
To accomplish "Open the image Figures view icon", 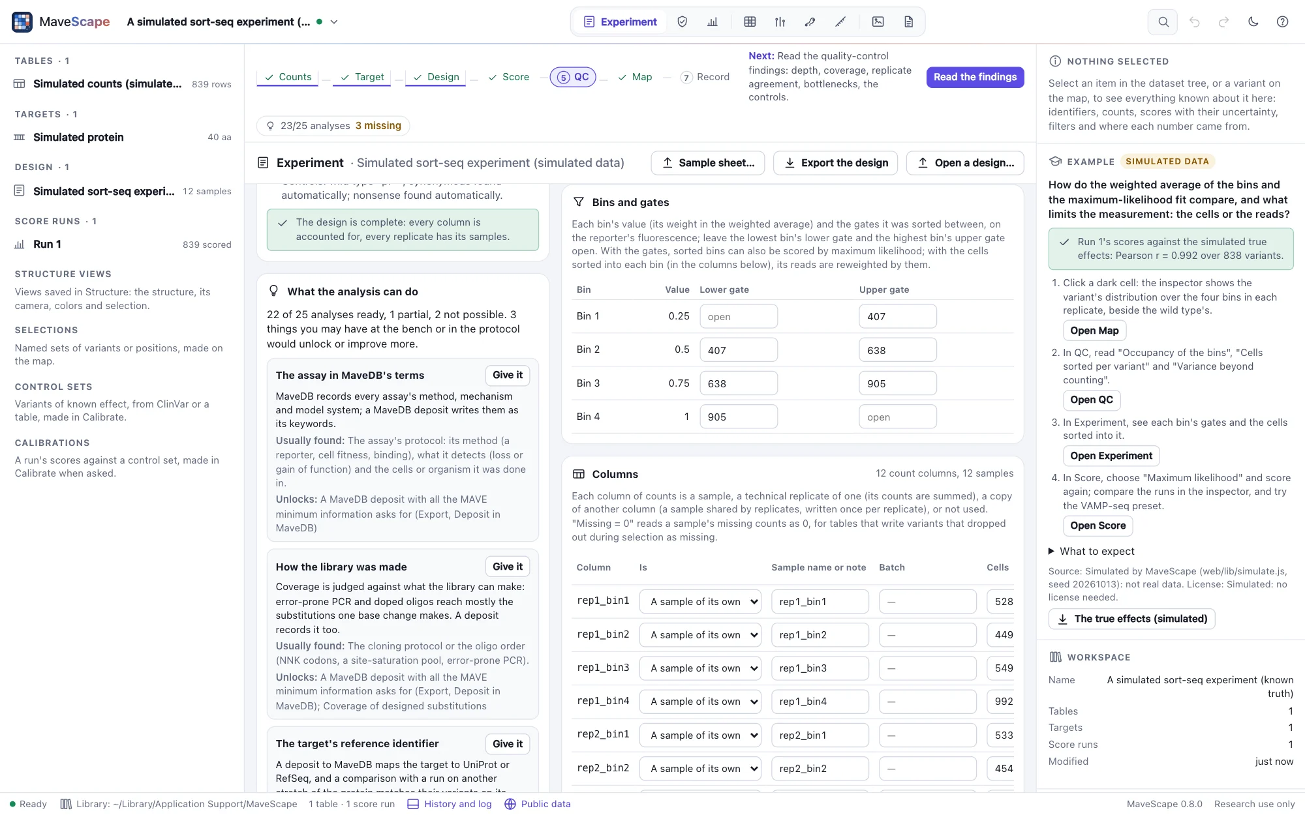I will pyautogui.click(x=878, y=22).
